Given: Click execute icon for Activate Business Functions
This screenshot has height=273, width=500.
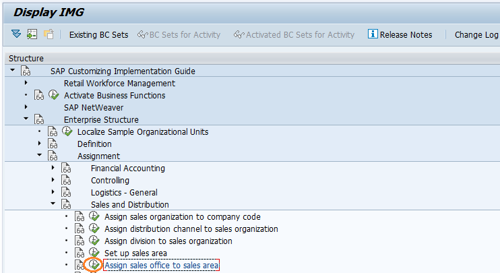Looking at the screenshot, I should [x=54, y=96].
